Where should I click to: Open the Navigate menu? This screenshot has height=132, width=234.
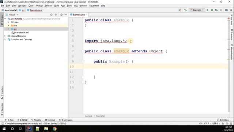tap(22, 6)
